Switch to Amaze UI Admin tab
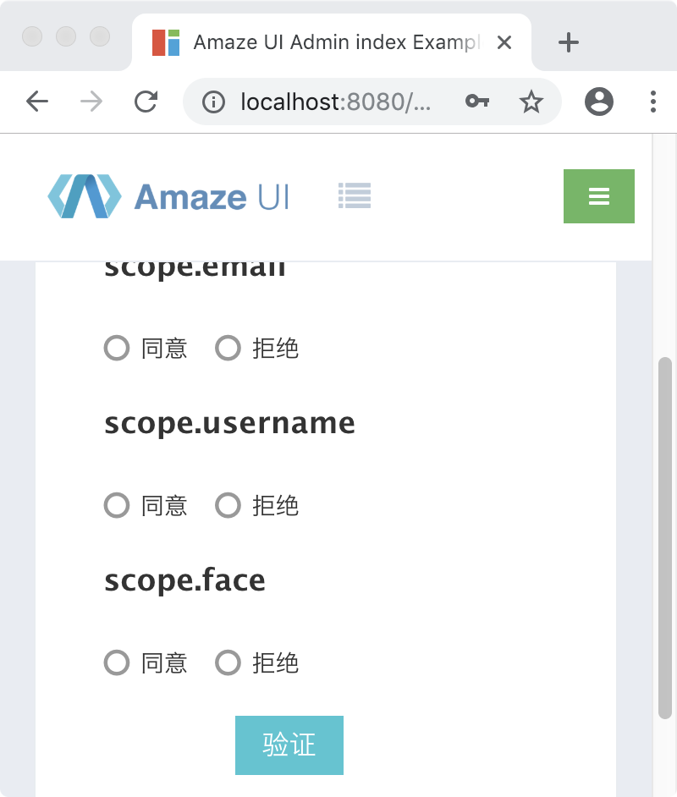677x797 pixels. (x=330, y=42)
